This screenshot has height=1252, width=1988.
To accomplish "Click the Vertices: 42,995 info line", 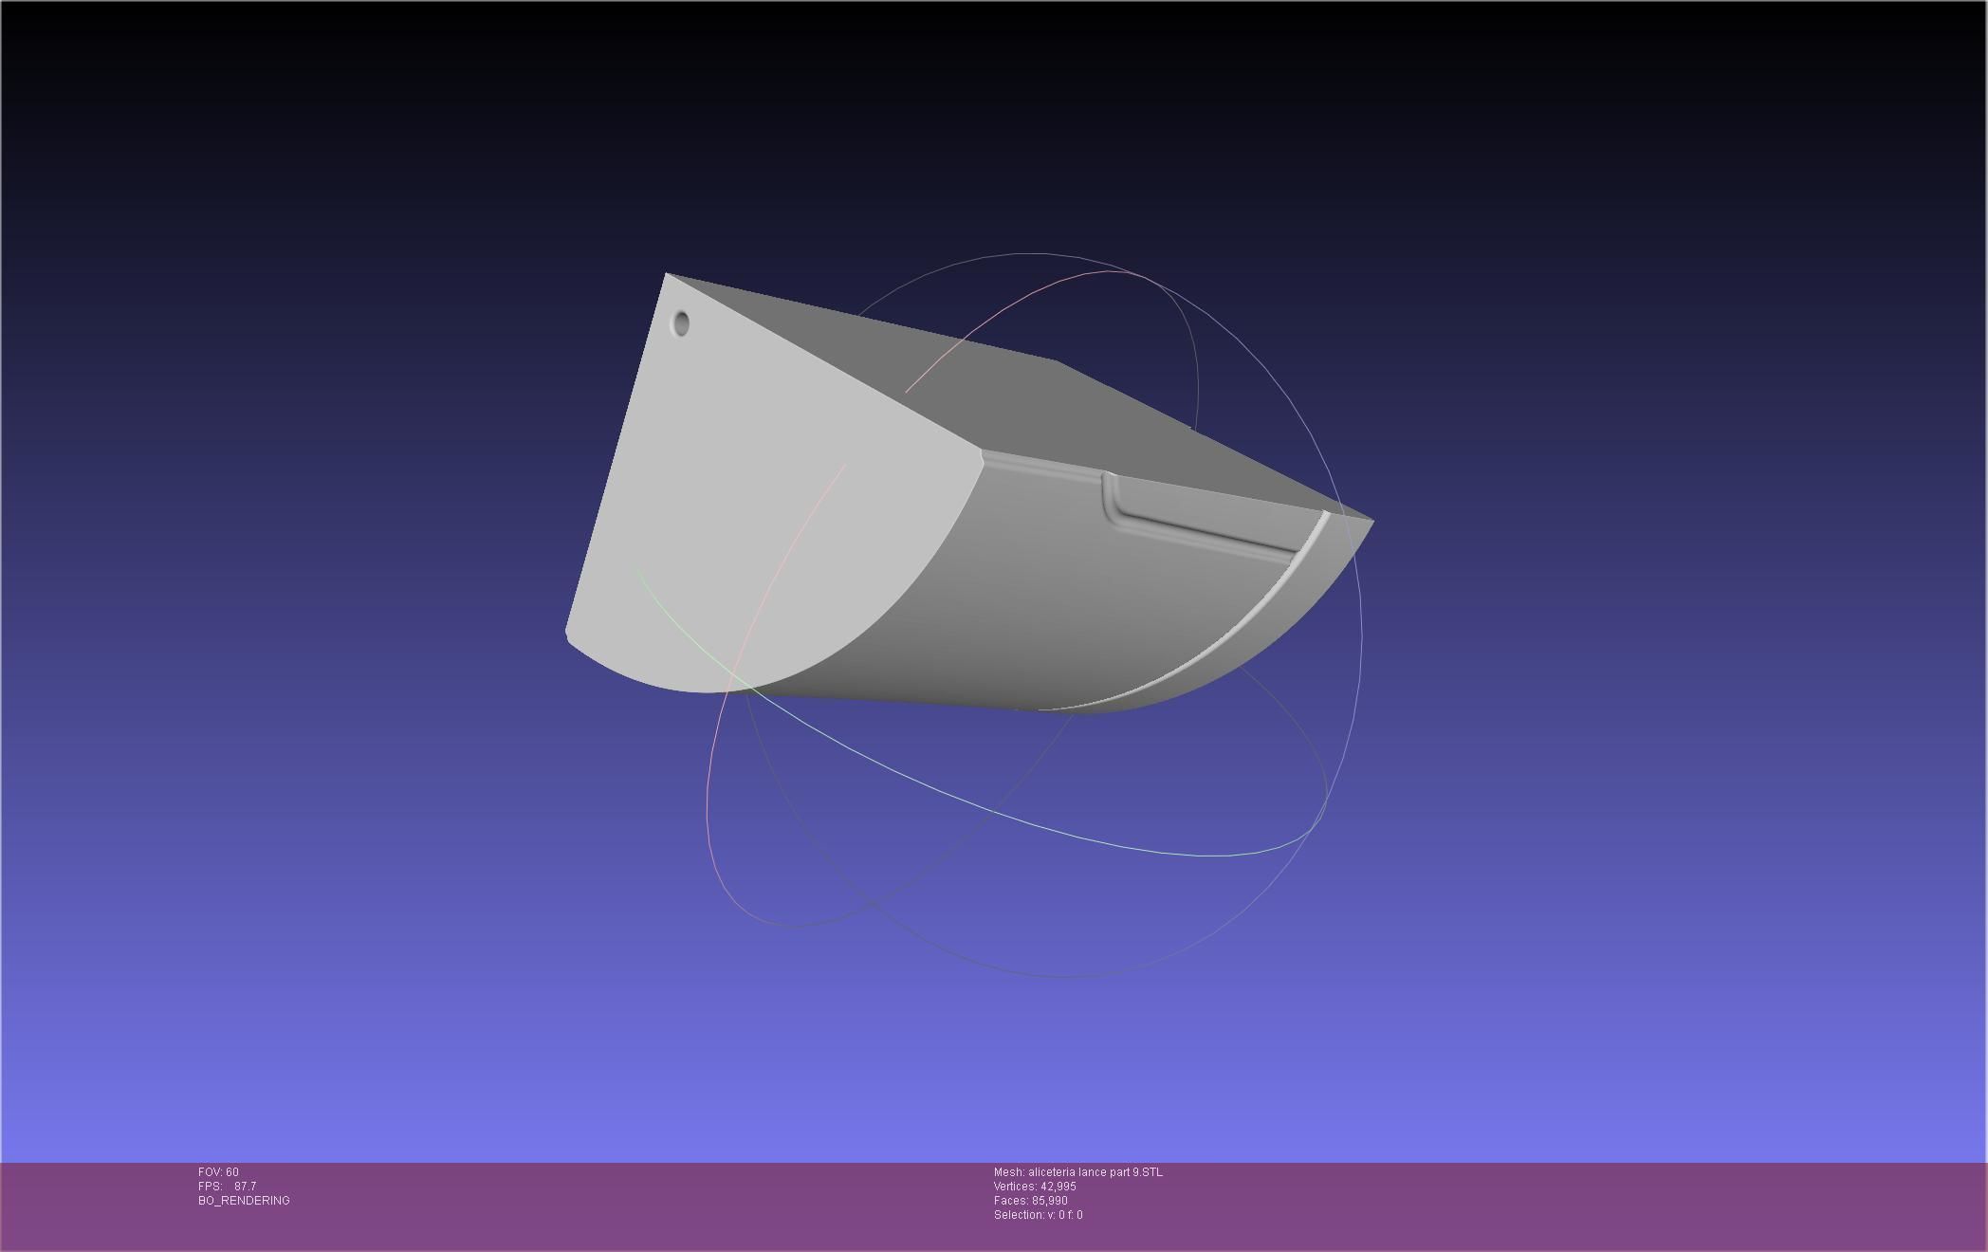I will tap(1035, 1187).
